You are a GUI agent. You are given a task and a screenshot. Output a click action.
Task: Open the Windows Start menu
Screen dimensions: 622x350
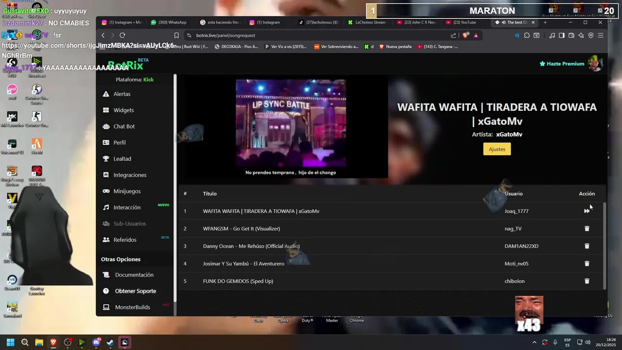(10, 342)
